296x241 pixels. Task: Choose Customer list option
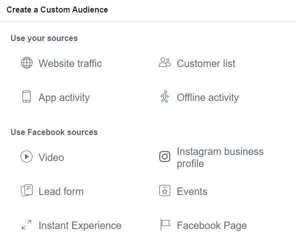click(206, 63)
